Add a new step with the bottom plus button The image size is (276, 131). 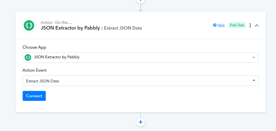(140, 122)
